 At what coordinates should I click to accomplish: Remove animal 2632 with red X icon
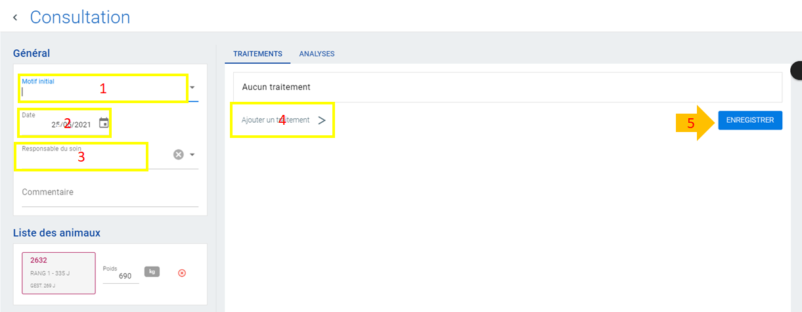coord(182,273)
